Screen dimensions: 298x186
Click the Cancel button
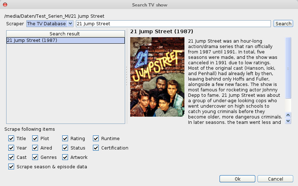pos(275,179)
